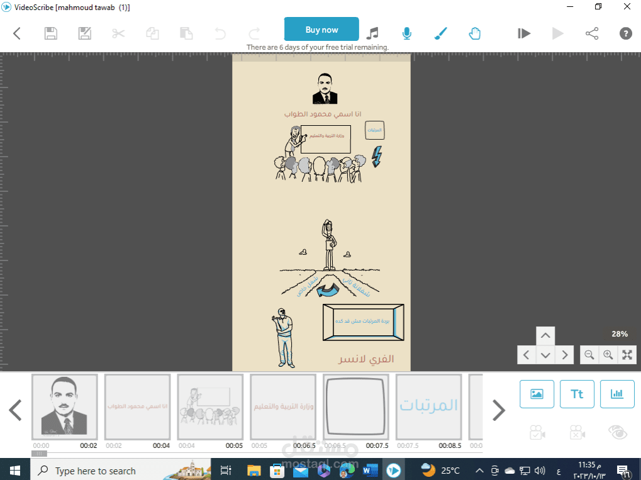Screen dimensions: 641x480
Task: Click the Buy now button
Action: pos(321,29)
